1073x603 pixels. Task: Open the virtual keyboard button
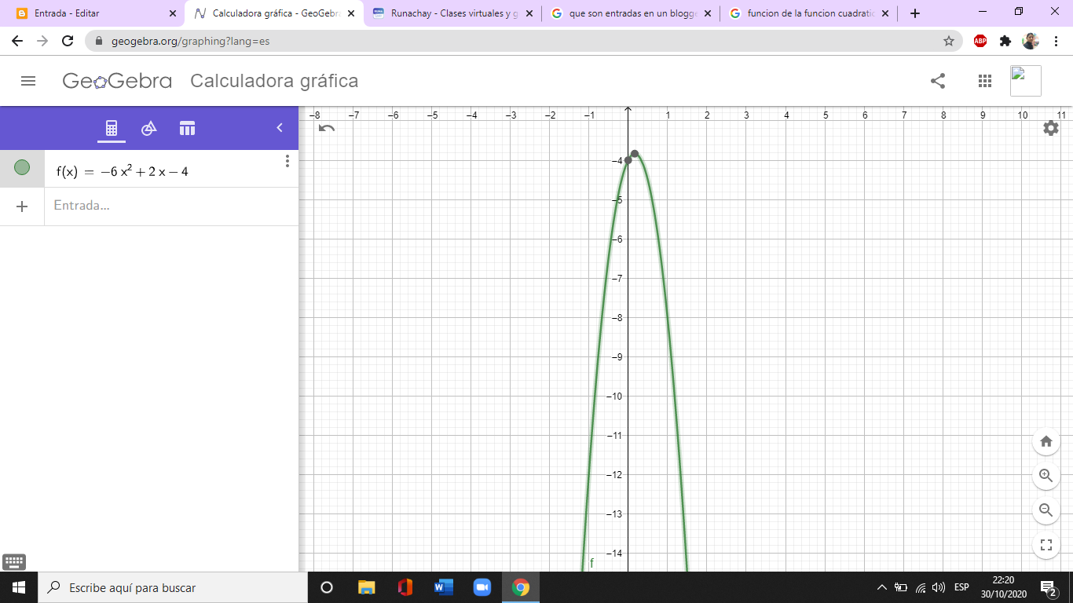(x=14, y=561)
